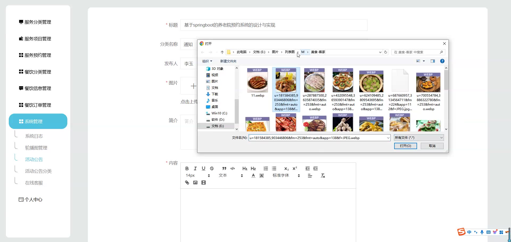511x242 pixels.
Task: Toggle the preview pane in file dialog
Action: click(x=433, y=61)
